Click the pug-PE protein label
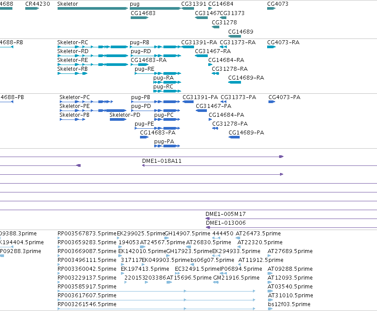The height and width of the screenshot is (311, 377). (144, 124)
